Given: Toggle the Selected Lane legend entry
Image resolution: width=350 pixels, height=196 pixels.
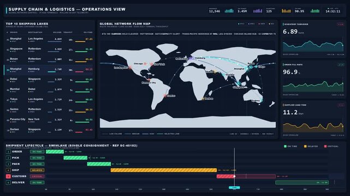Looking at the screenshot, I should pos(168,134).
